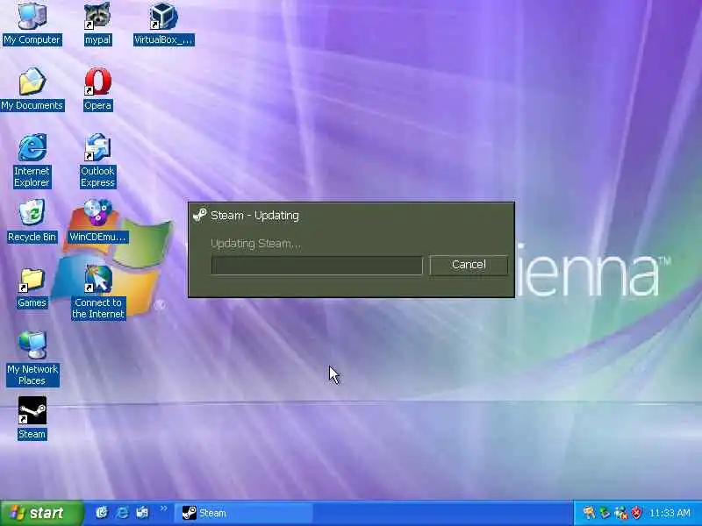
Task: Select the My Documents folder icon
Action: pos(32,82)
